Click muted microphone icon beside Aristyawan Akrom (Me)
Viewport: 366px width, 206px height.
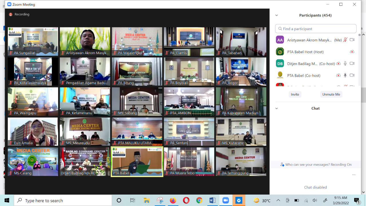(345, 40)
